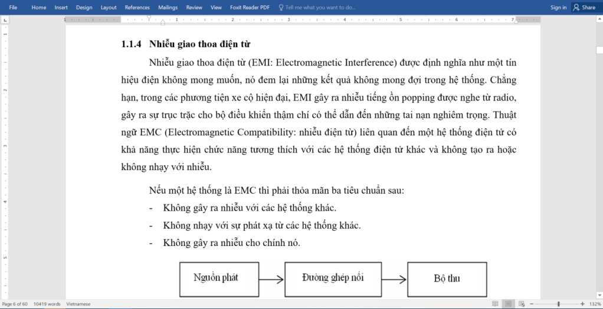603x309 pixels.
Task: Click the Vietnamese language indicator
Action: tap(78, 304)
